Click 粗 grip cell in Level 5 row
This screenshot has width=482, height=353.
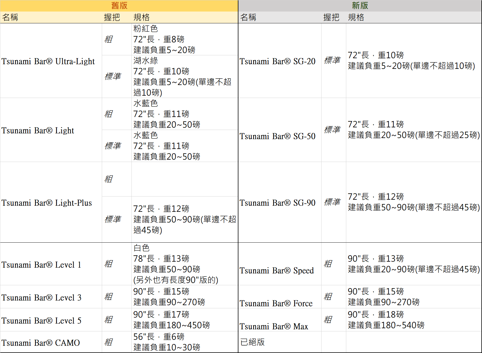(x=117, y=320)
